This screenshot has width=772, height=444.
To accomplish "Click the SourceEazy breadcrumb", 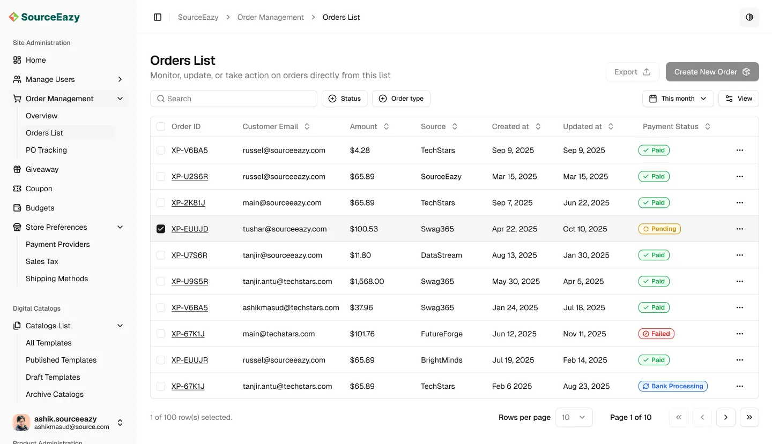I will [x=198, y=17].
